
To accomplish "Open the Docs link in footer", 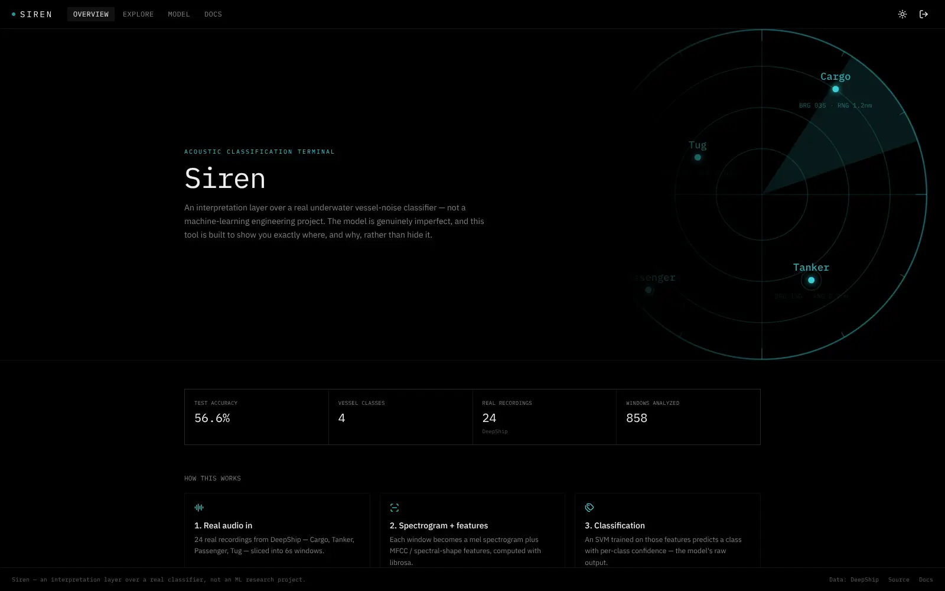I will coord(926,580).
